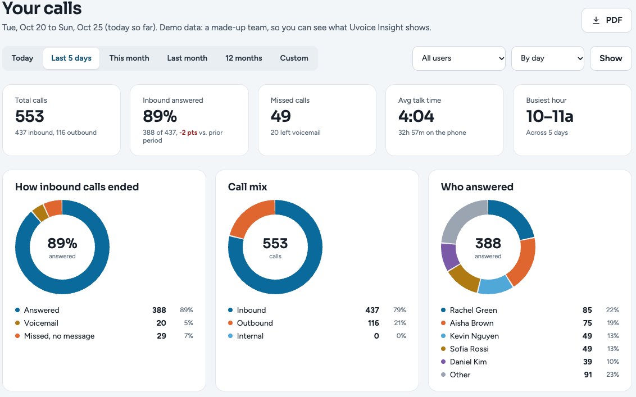Image resolution: width=636 pixels, height=397 pixels.
Task: Open the Custom date range tab
Action: coord(294,58)
